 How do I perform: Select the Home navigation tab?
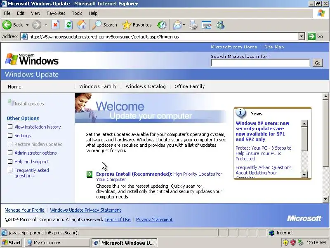coord(14,87)
